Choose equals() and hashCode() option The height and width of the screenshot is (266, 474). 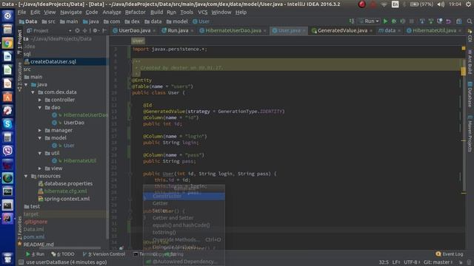pyautogui.click(x=184, y=225)
